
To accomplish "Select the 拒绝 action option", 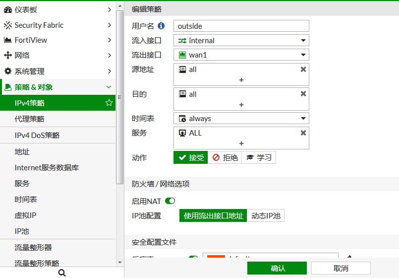I will [225, 157].
